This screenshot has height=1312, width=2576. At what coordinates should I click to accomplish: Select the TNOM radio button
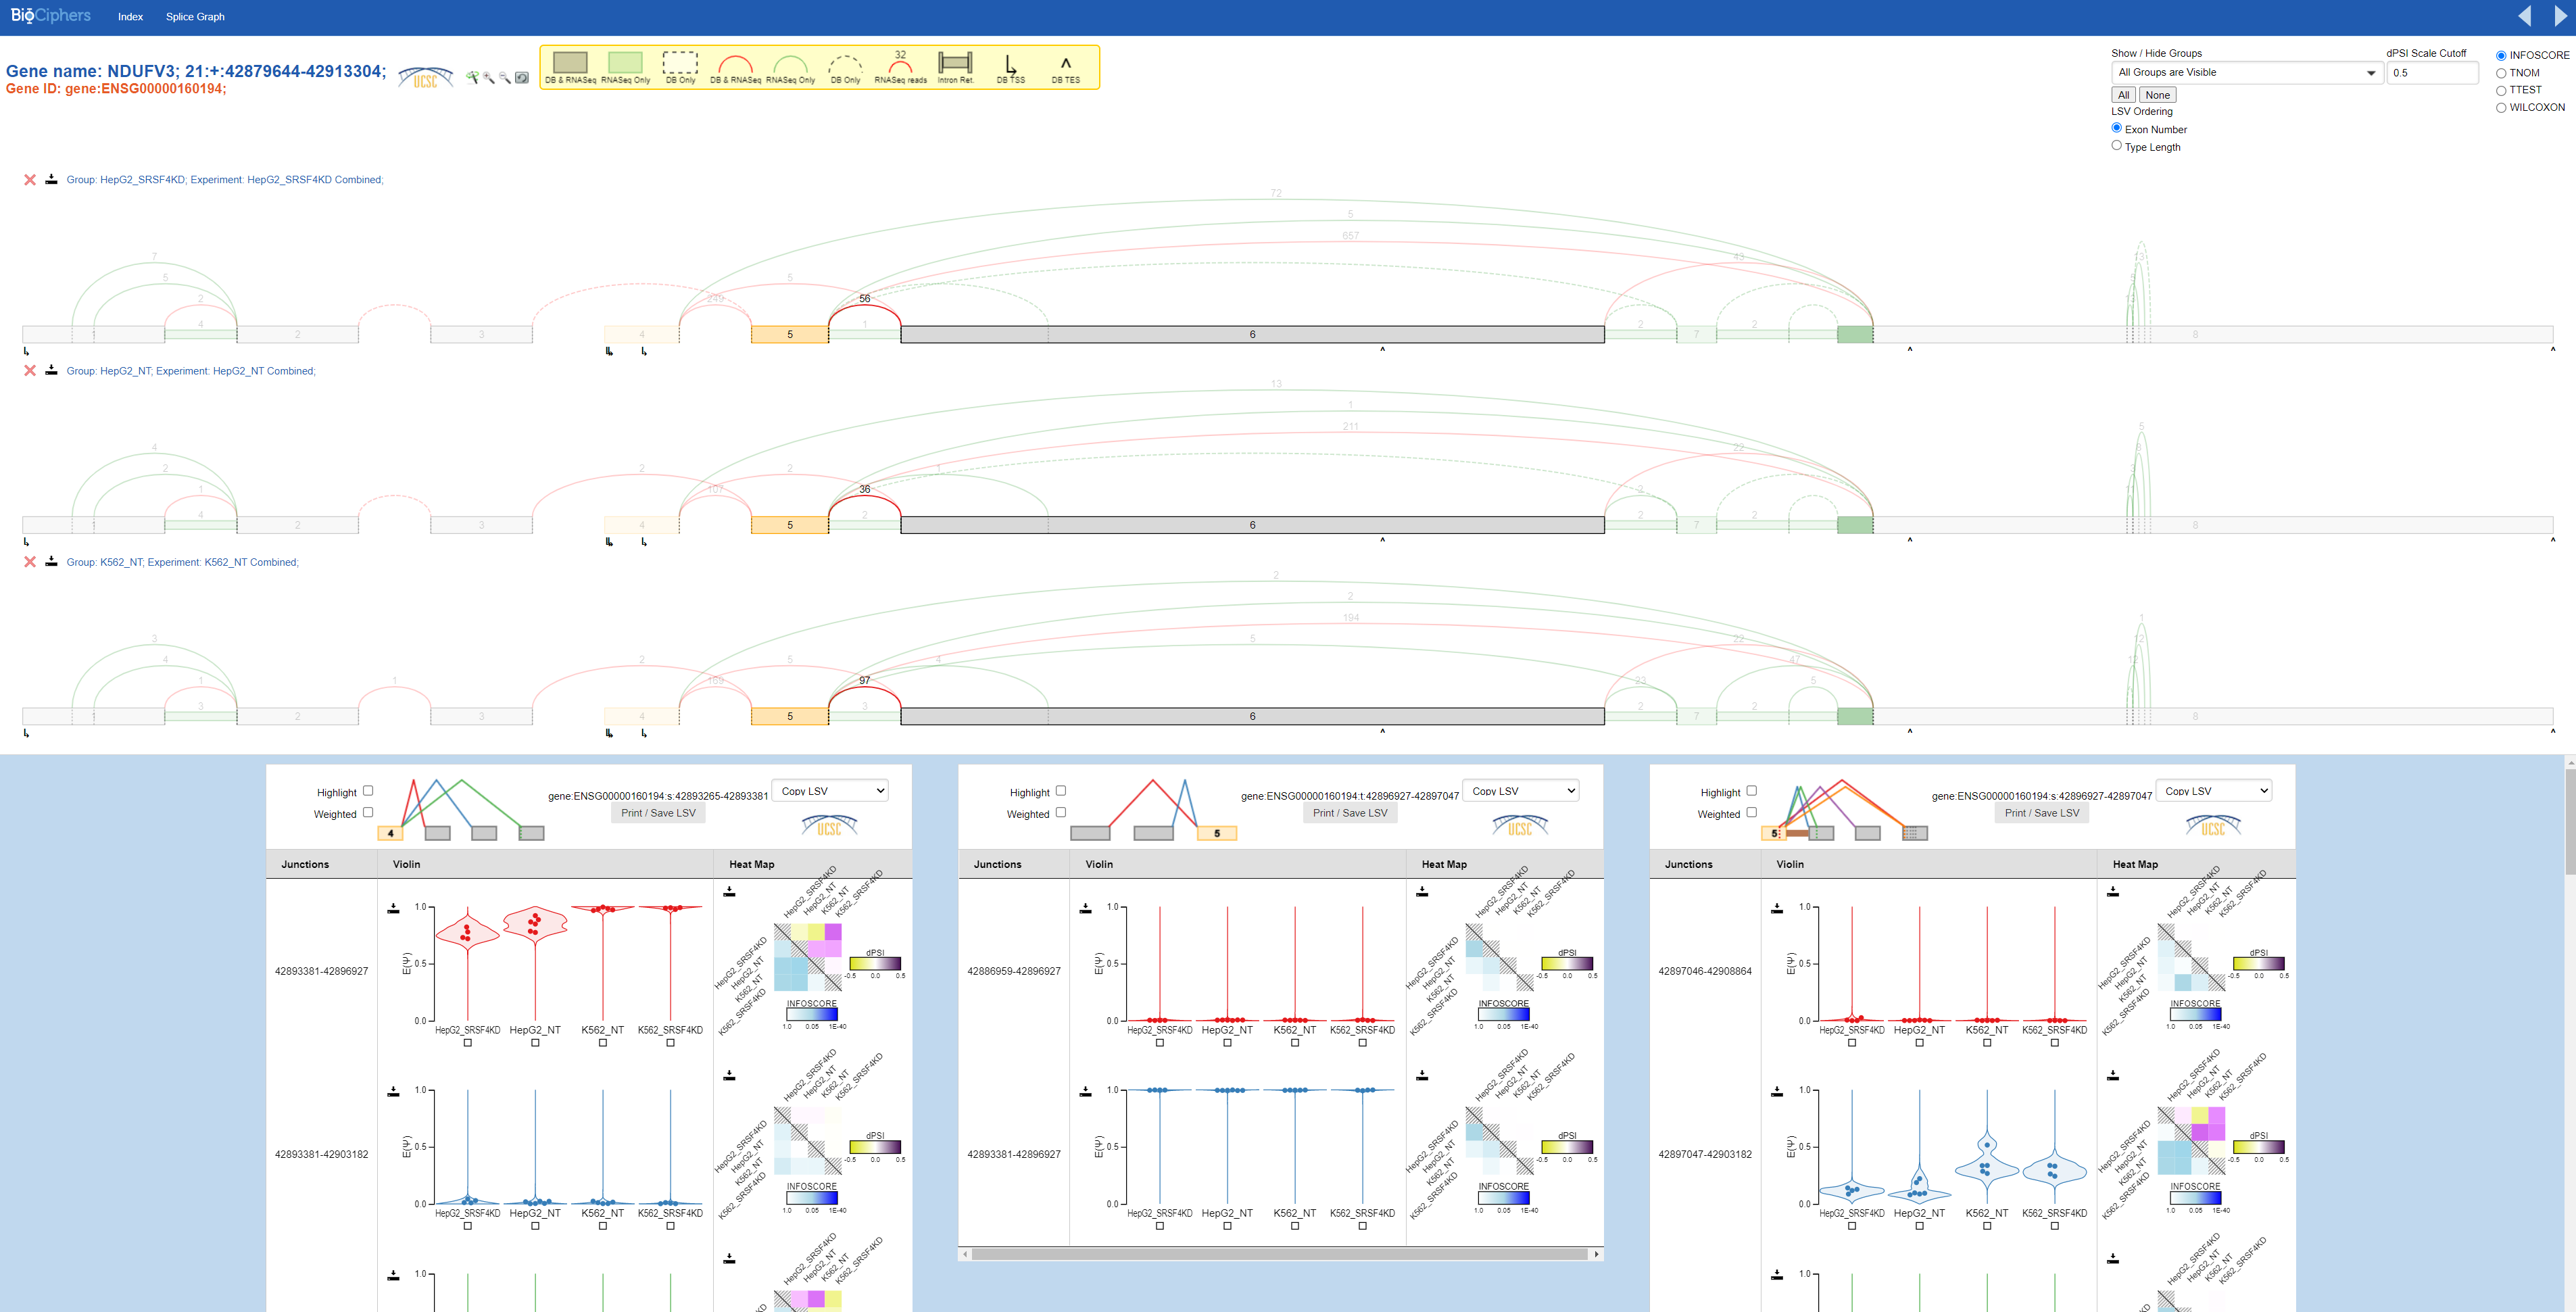tap(2501, 73)
